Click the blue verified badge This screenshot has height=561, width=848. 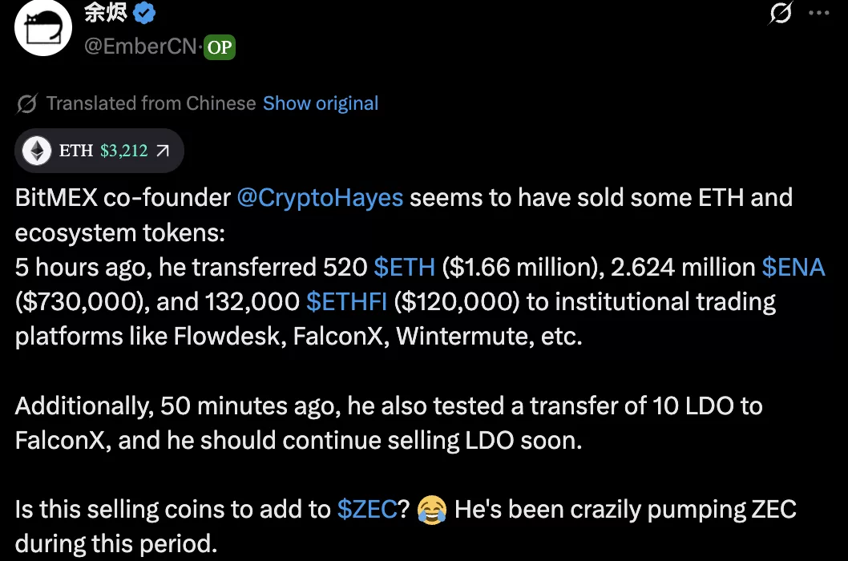[x=143, y=13]
